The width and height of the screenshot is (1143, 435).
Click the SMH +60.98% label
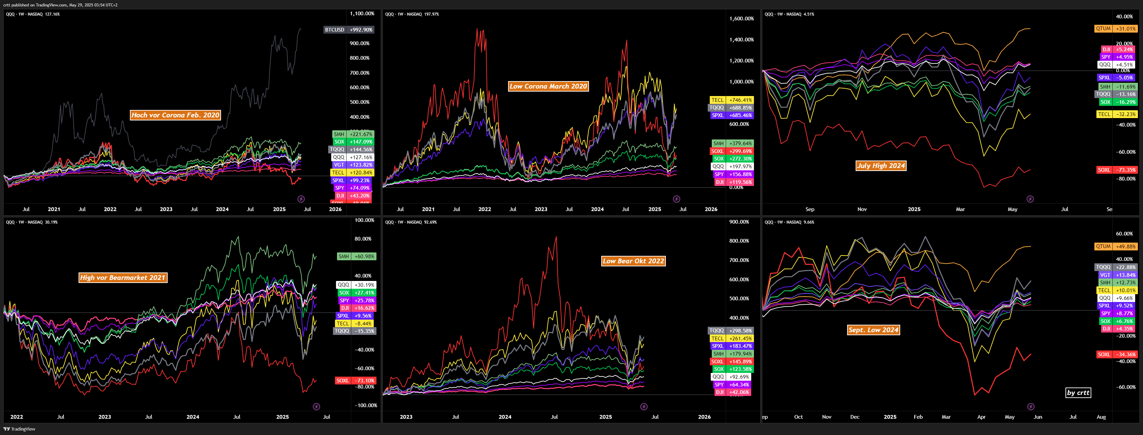[357, 256]
